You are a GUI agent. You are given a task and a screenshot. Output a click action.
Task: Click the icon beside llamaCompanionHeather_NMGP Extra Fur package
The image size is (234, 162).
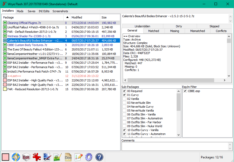[5, 58]
